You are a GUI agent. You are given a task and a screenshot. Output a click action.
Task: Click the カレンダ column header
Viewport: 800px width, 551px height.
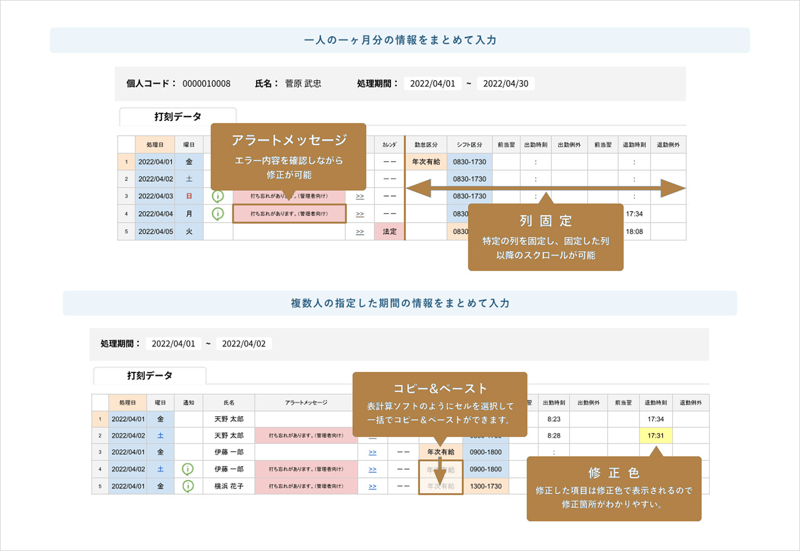(x=389, y=145)
